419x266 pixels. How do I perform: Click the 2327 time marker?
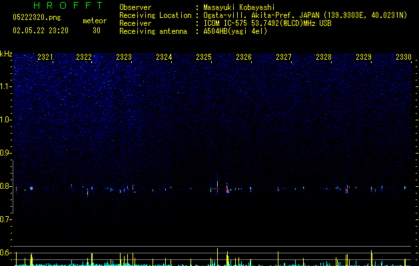284,57
